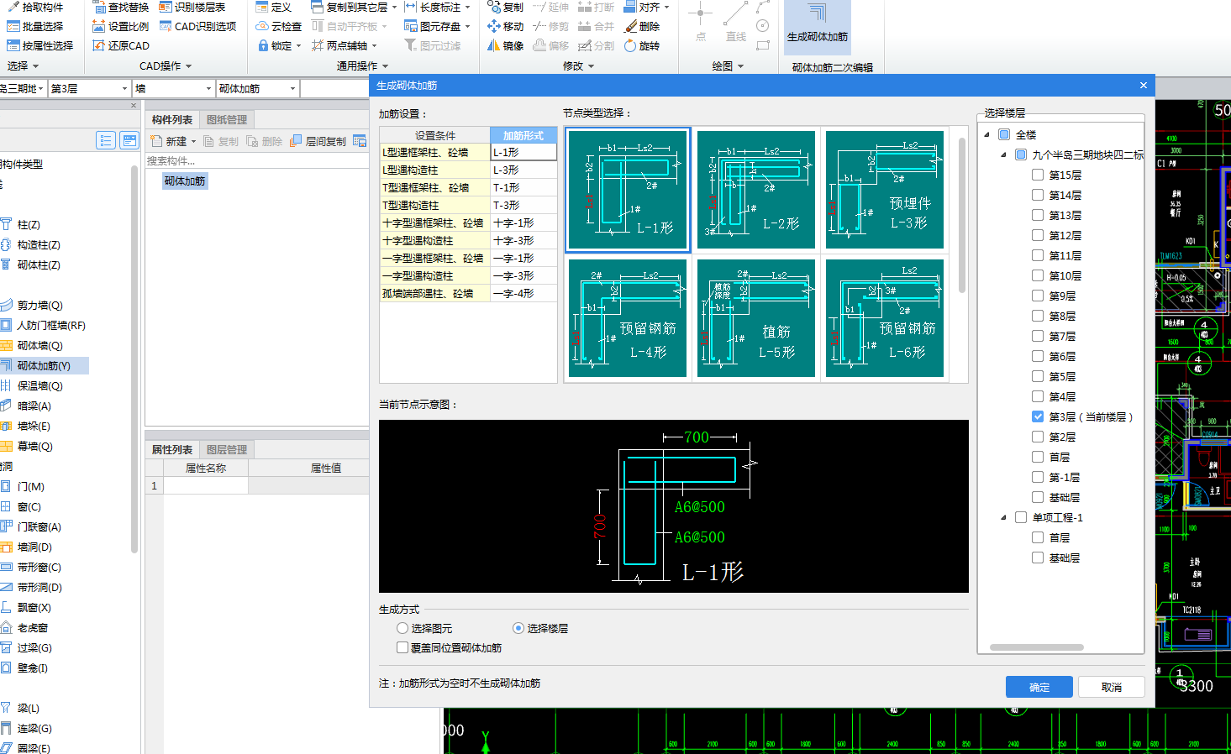
Task: Click the 移动 move tool
Action: (x=505, y=26)
